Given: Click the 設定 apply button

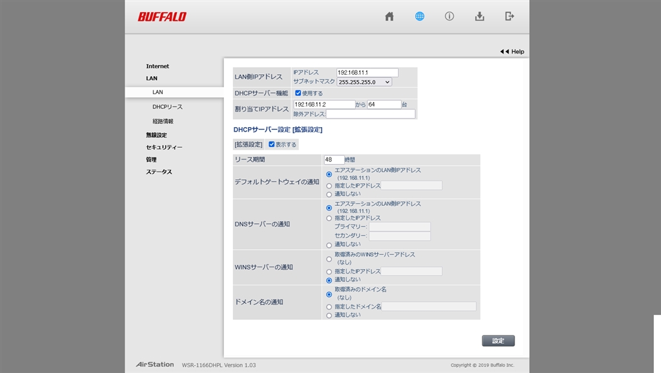Looking at the screenshot, I should click(x=498, y=341).
